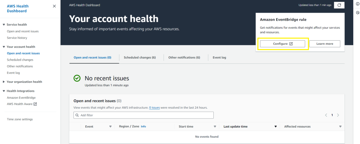This screenshot has height=144, width=360.
Task: Open Scheduled changes in the sidebar
Action: coord(20,60)
